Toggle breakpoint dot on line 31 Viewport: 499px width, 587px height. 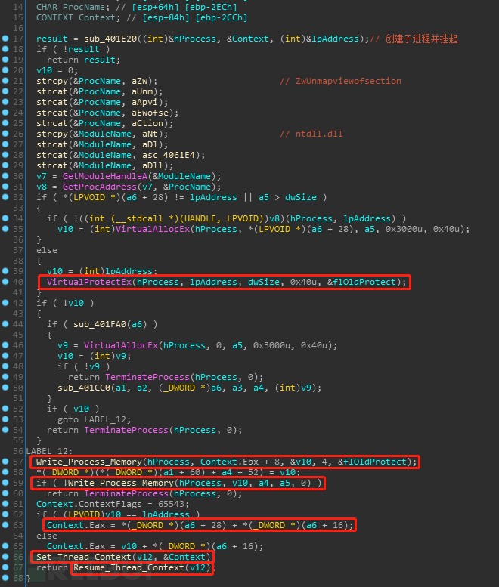(x=5, y=186)
